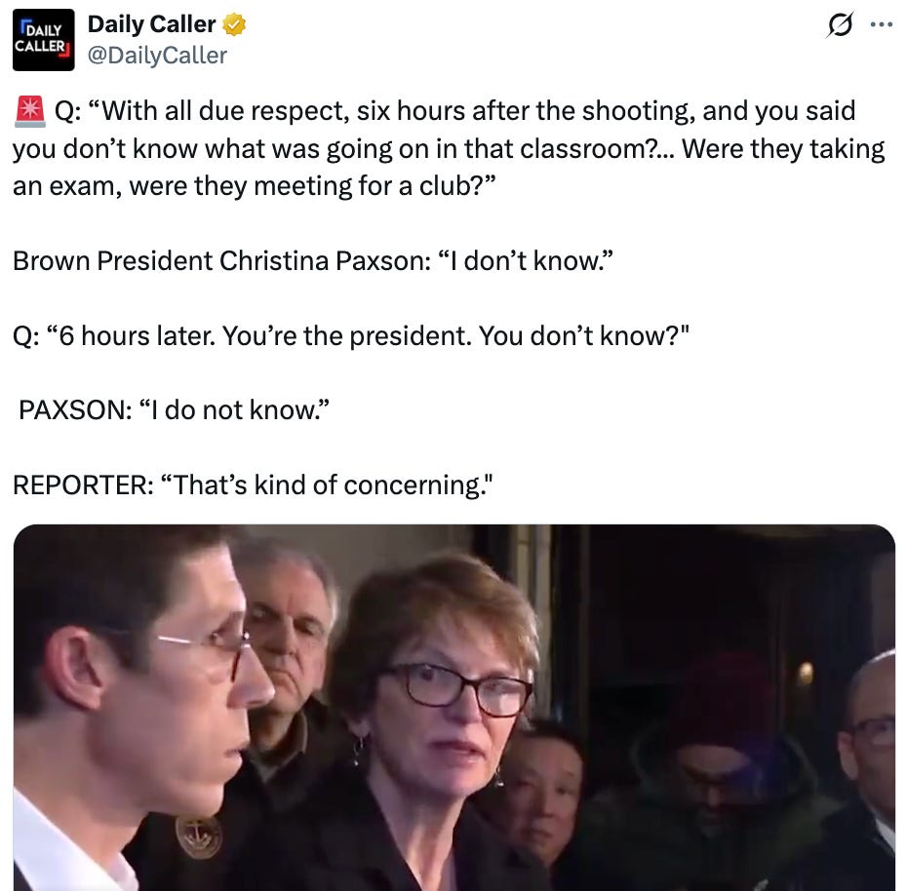Visit the @DailyCaller handle link

coord(157,56)
